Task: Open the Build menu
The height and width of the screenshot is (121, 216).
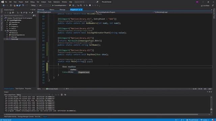Action: 27,2
